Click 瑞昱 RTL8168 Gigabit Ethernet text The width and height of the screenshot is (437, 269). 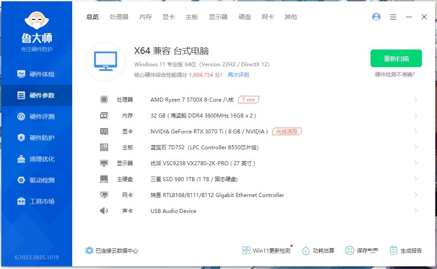point(217,195)
